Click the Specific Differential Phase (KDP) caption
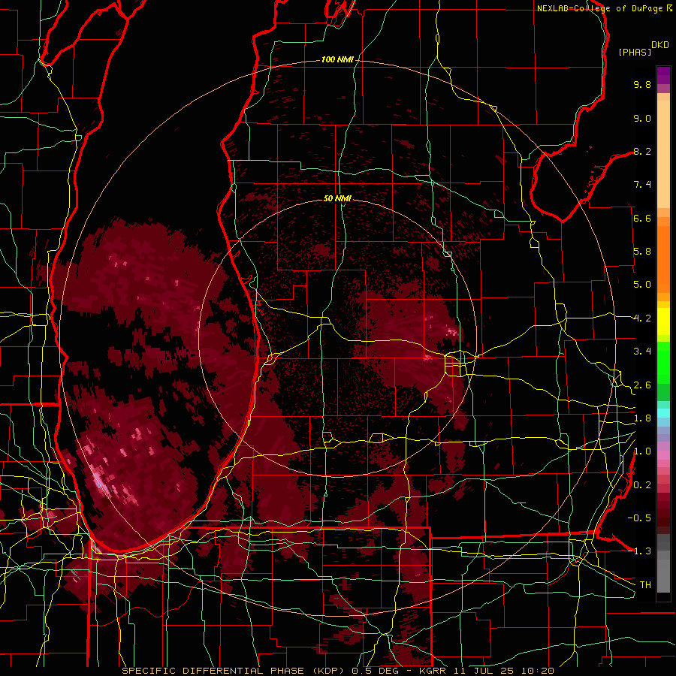This screenshot has height=676, width=676. [233, 671]
